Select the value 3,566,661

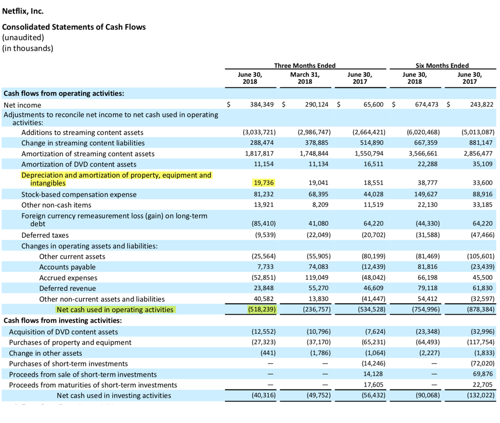pos(423,153)
